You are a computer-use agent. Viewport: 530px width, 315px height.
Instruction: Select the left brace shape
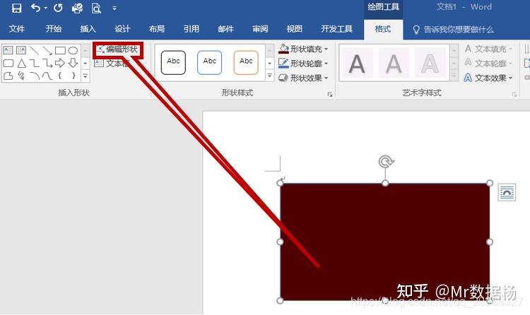60,76
